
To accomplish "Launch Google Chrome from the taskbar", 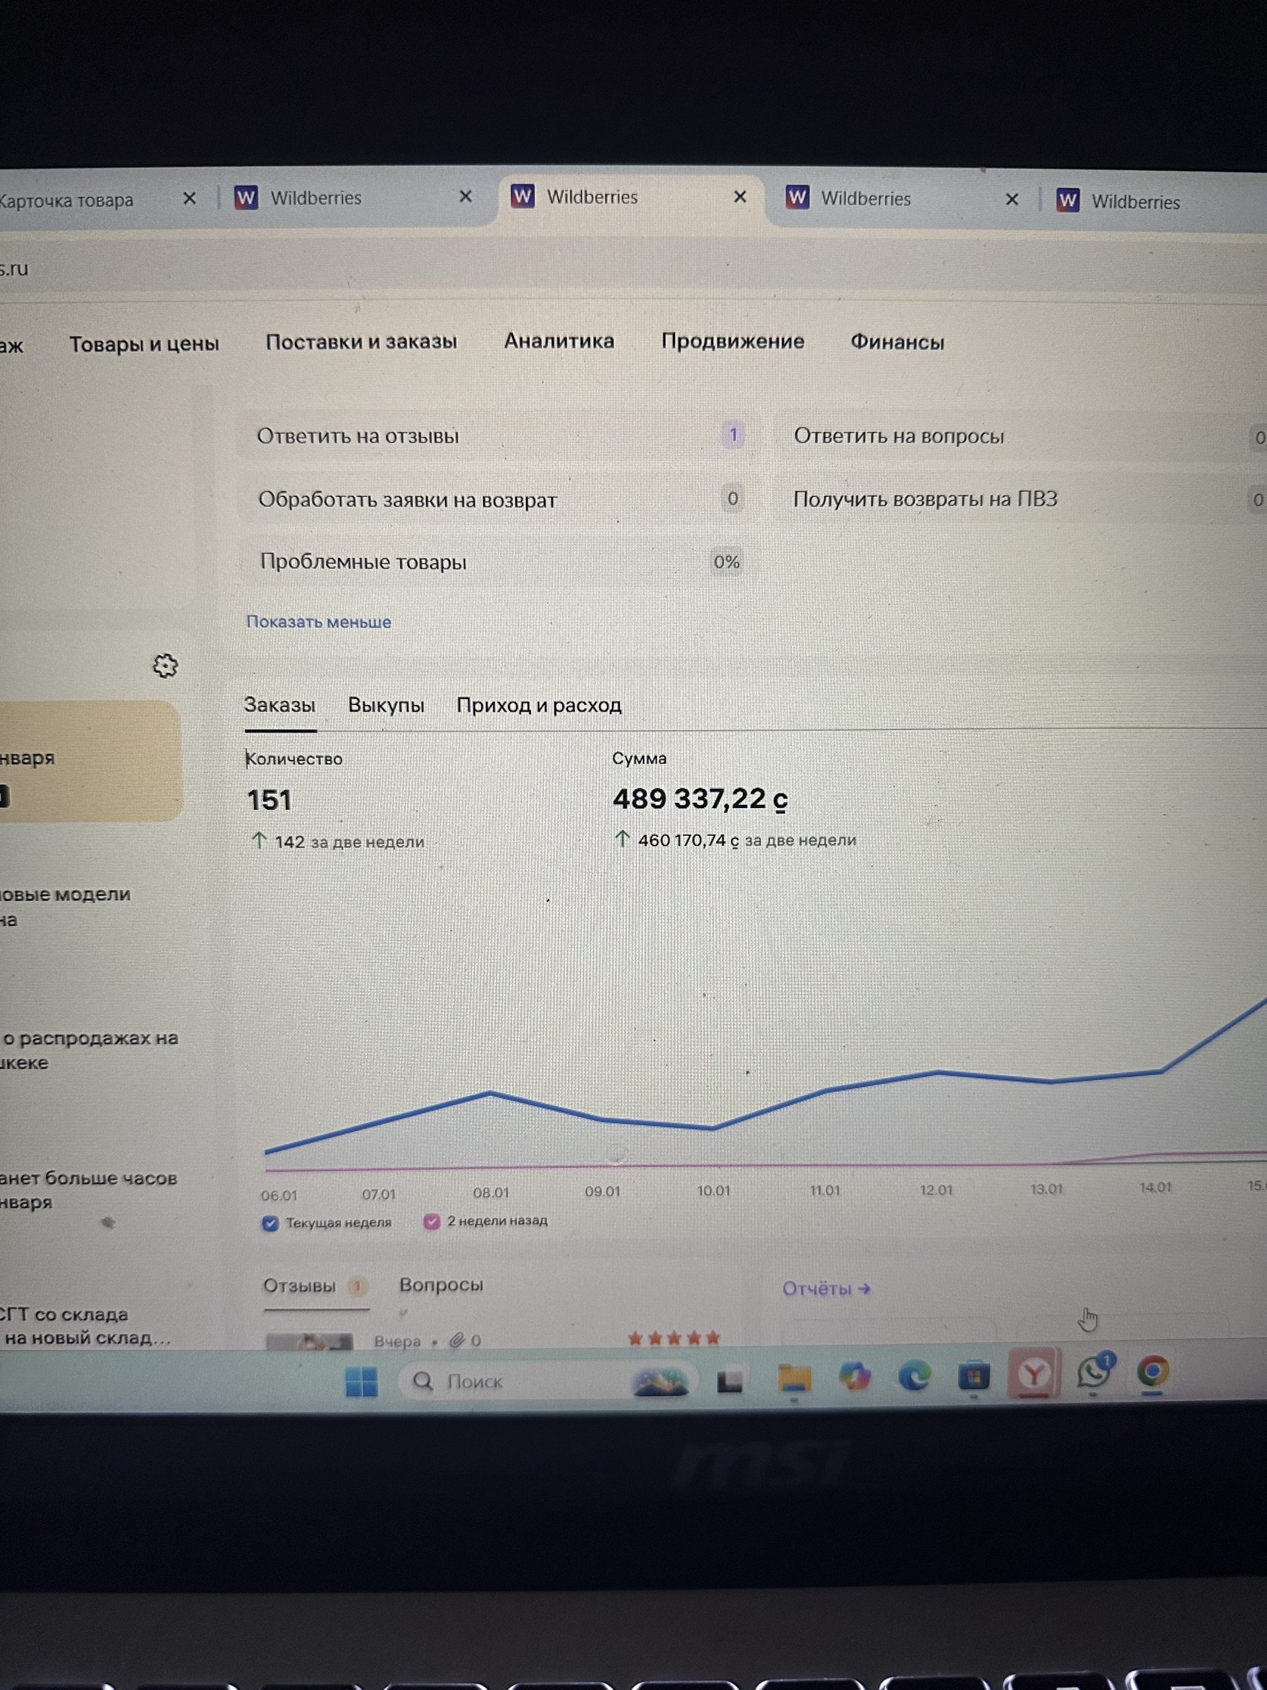I will coord(1152,1372).
